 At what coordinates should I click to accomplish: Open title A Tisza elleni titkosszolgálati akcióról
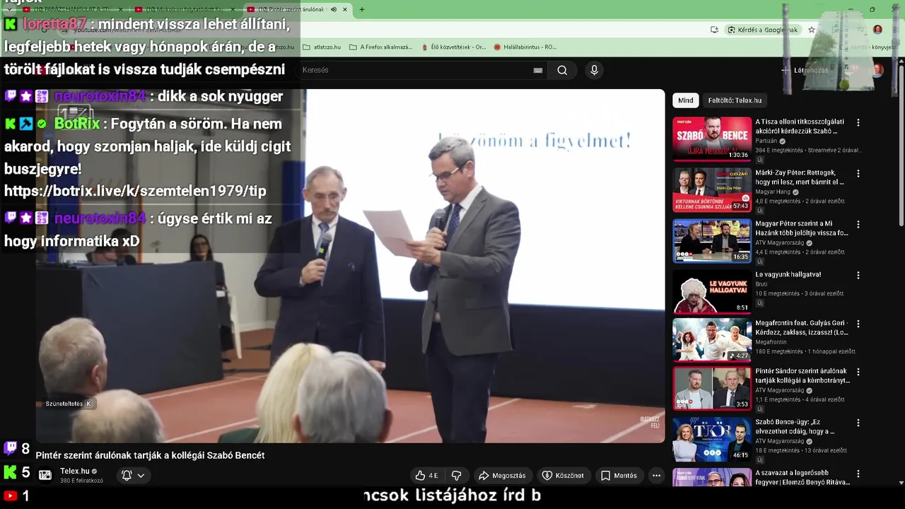[x=800, y=127]
